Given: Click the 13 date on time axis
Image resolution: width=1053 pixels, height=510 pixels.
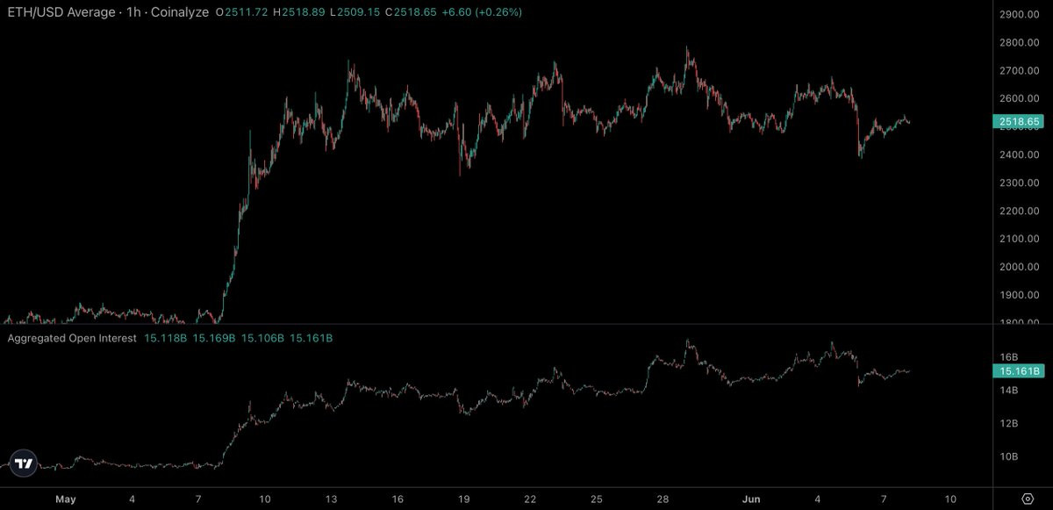Looking at the screenshot, I should pos(331,499).
